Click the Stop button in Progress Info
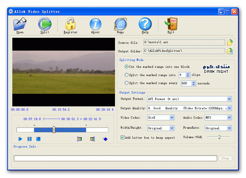 (x=225, y=158)
